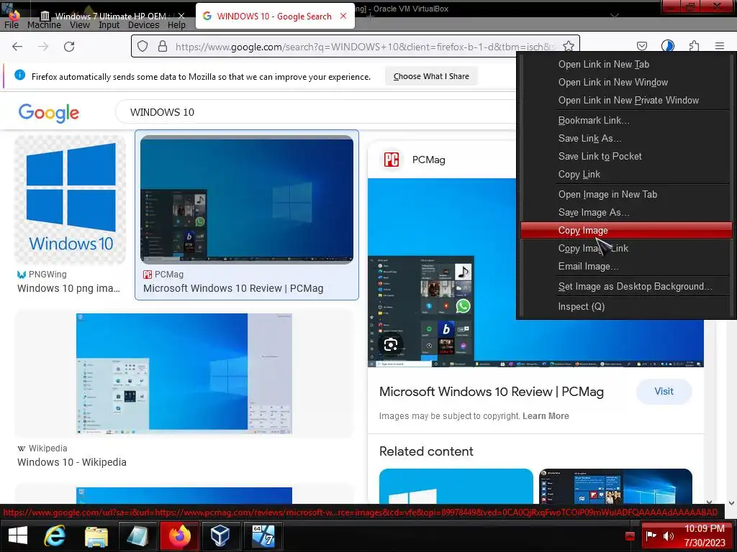Image resolution: width=737 pixels, height=552 pixels.
Task: Click Copy Link in context menu
Action: [579, 174]
